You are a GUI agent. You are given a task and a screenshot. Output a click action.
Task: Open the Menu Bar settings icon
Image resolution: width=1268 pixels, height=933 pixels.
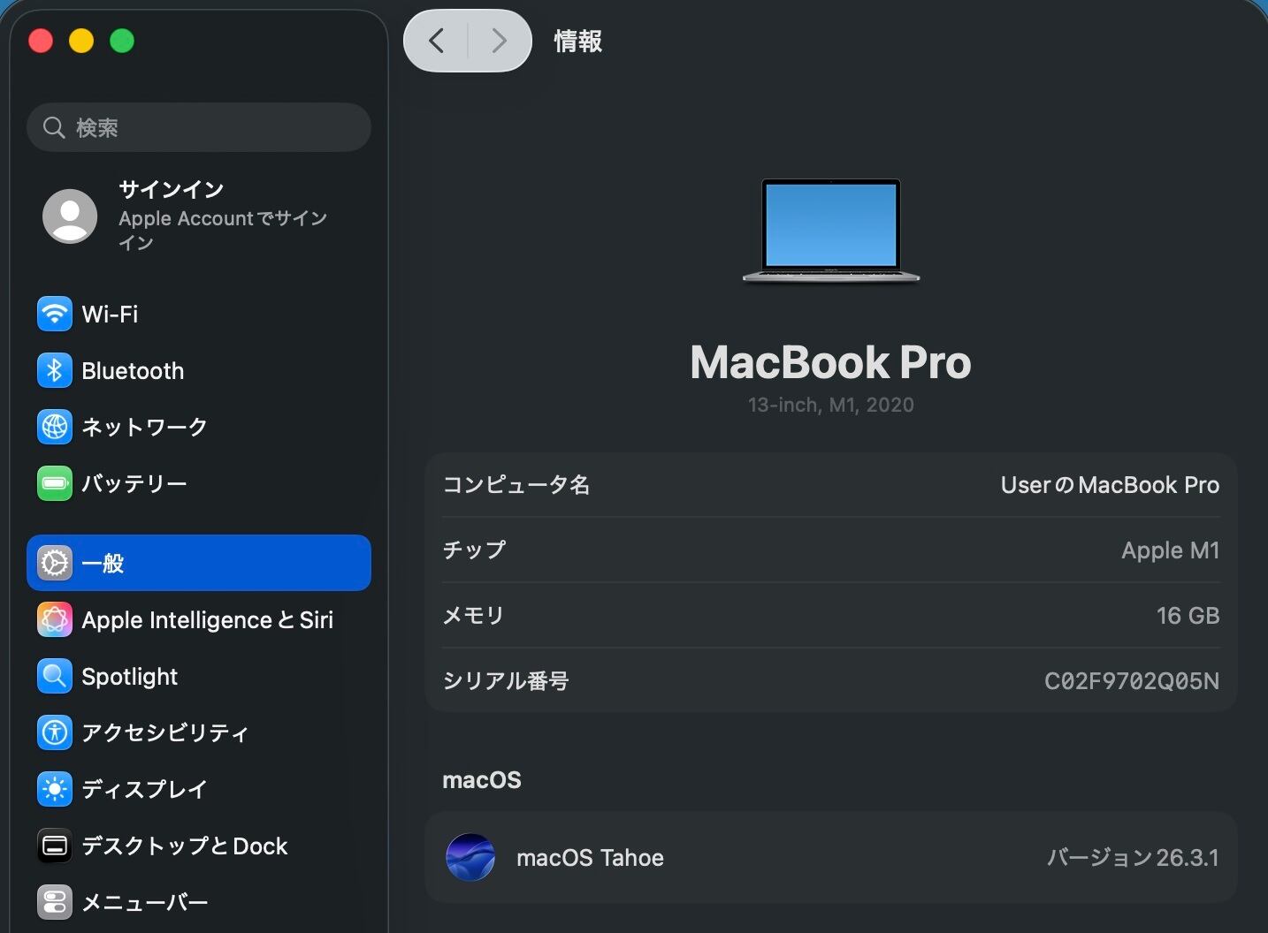tap(55, 902)
